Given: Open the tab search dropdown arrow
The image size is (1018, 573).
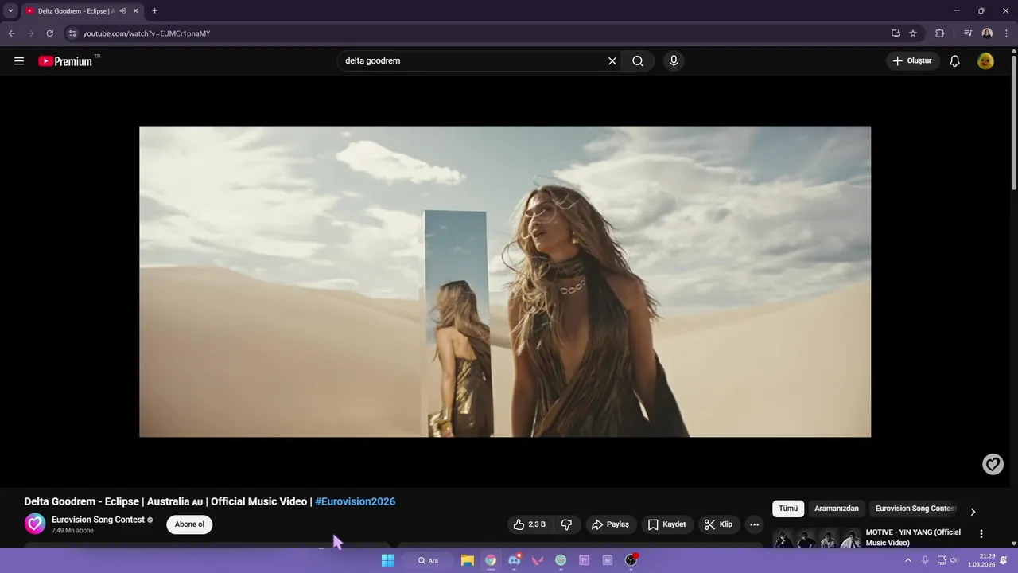Looking at the screenshot, I should tap(10, 11).
